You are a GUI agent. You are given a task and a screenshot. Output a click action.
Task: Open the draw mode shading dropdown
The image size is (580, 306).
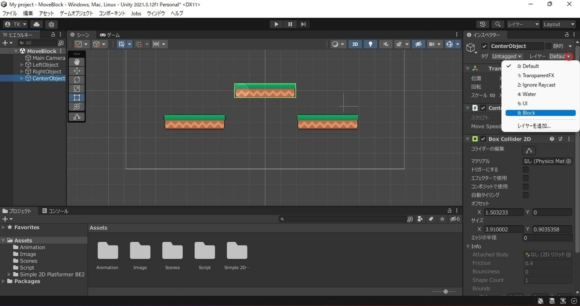pos(338,44)
